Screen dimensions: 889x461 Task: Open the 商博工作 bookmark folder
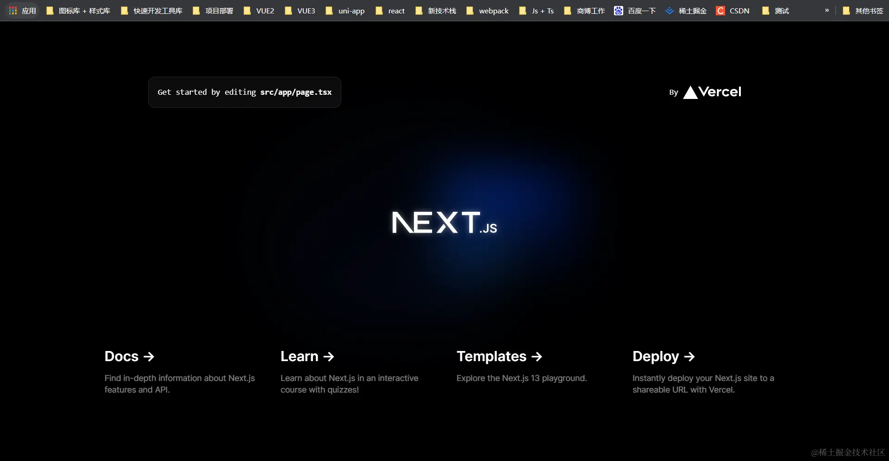[x=585, y=11]
